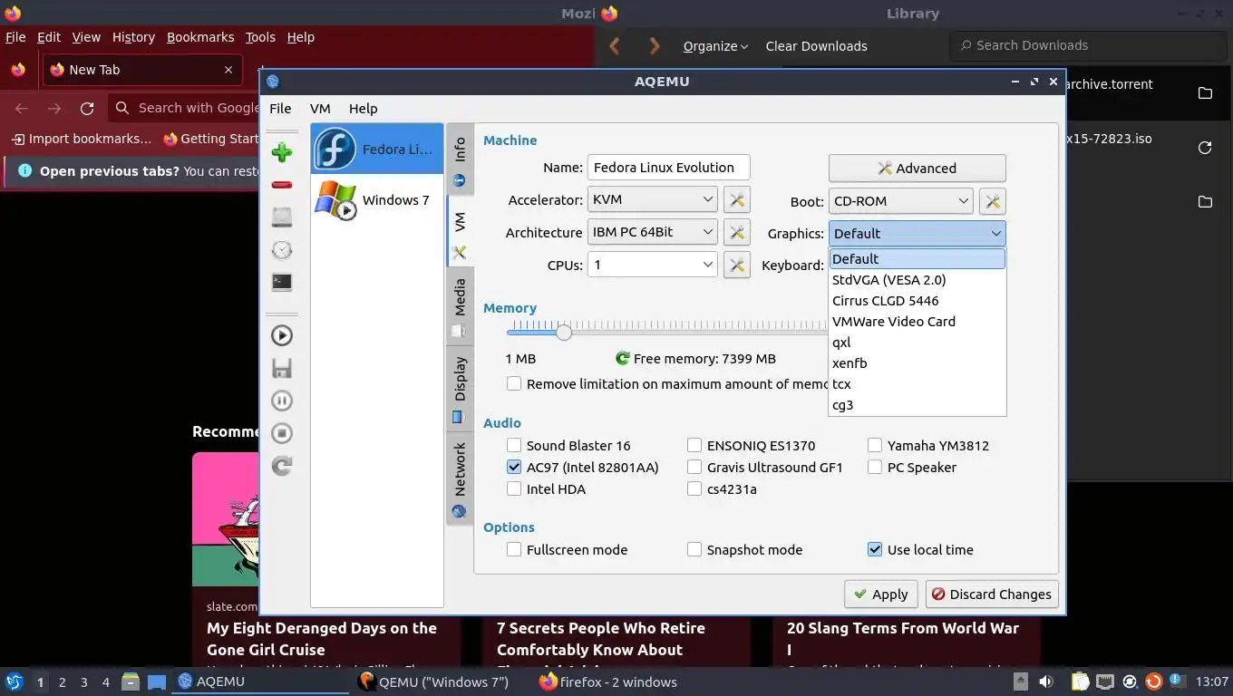Click tools icon next to Architecture
The width and height of the screenshot is (1233, 696).
737,233
